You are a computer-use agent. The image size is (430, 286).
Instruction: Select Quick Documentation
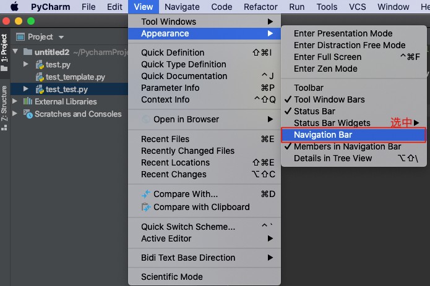tap(204, 76)
